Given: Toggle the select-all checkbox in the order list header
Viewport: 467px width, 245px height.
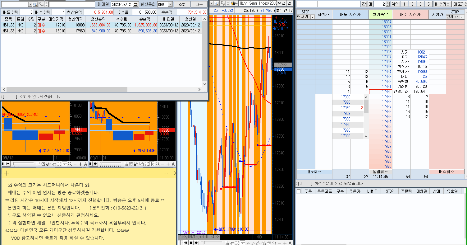Looking at the screenshot, I should [x=299, y=191].
